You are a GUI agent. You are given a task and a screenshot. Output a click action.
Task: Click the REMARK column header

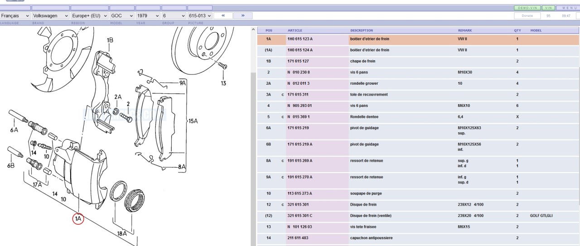[x=465, y=30]
